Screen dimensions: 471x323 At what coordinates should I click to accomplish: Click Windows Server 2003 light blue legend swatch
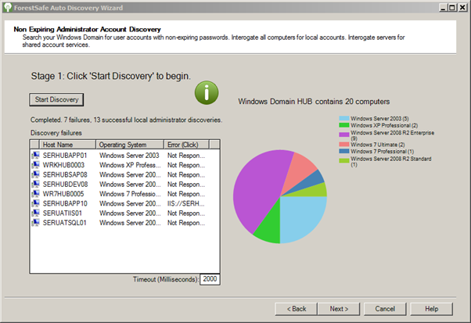coord(344,119)
